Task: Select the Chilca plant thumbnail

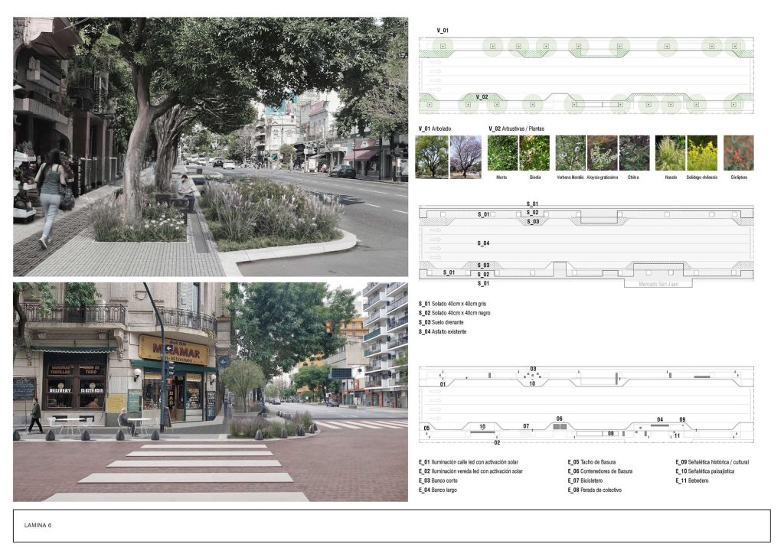Action: (633, 153)
